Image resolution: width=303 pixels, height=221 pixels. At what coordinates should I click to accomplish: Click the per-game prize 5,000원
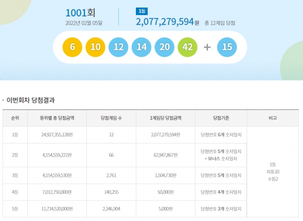166,209
